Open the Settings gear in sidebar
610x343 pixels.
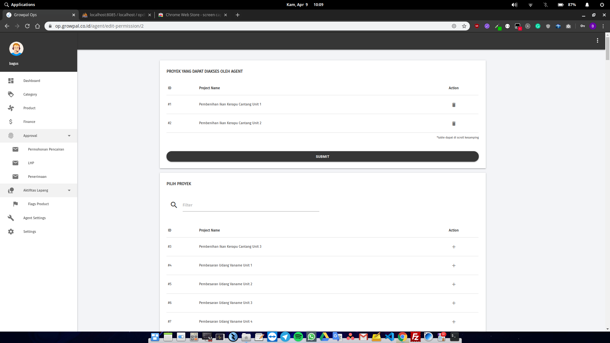click(x=30, y=232)
